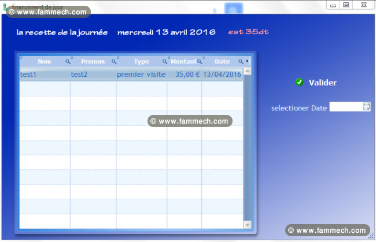Click the search magnifier in Prenom column
The width and height of the screenshot is (376, 242).
pyautogui.click(x=114, y=62)
